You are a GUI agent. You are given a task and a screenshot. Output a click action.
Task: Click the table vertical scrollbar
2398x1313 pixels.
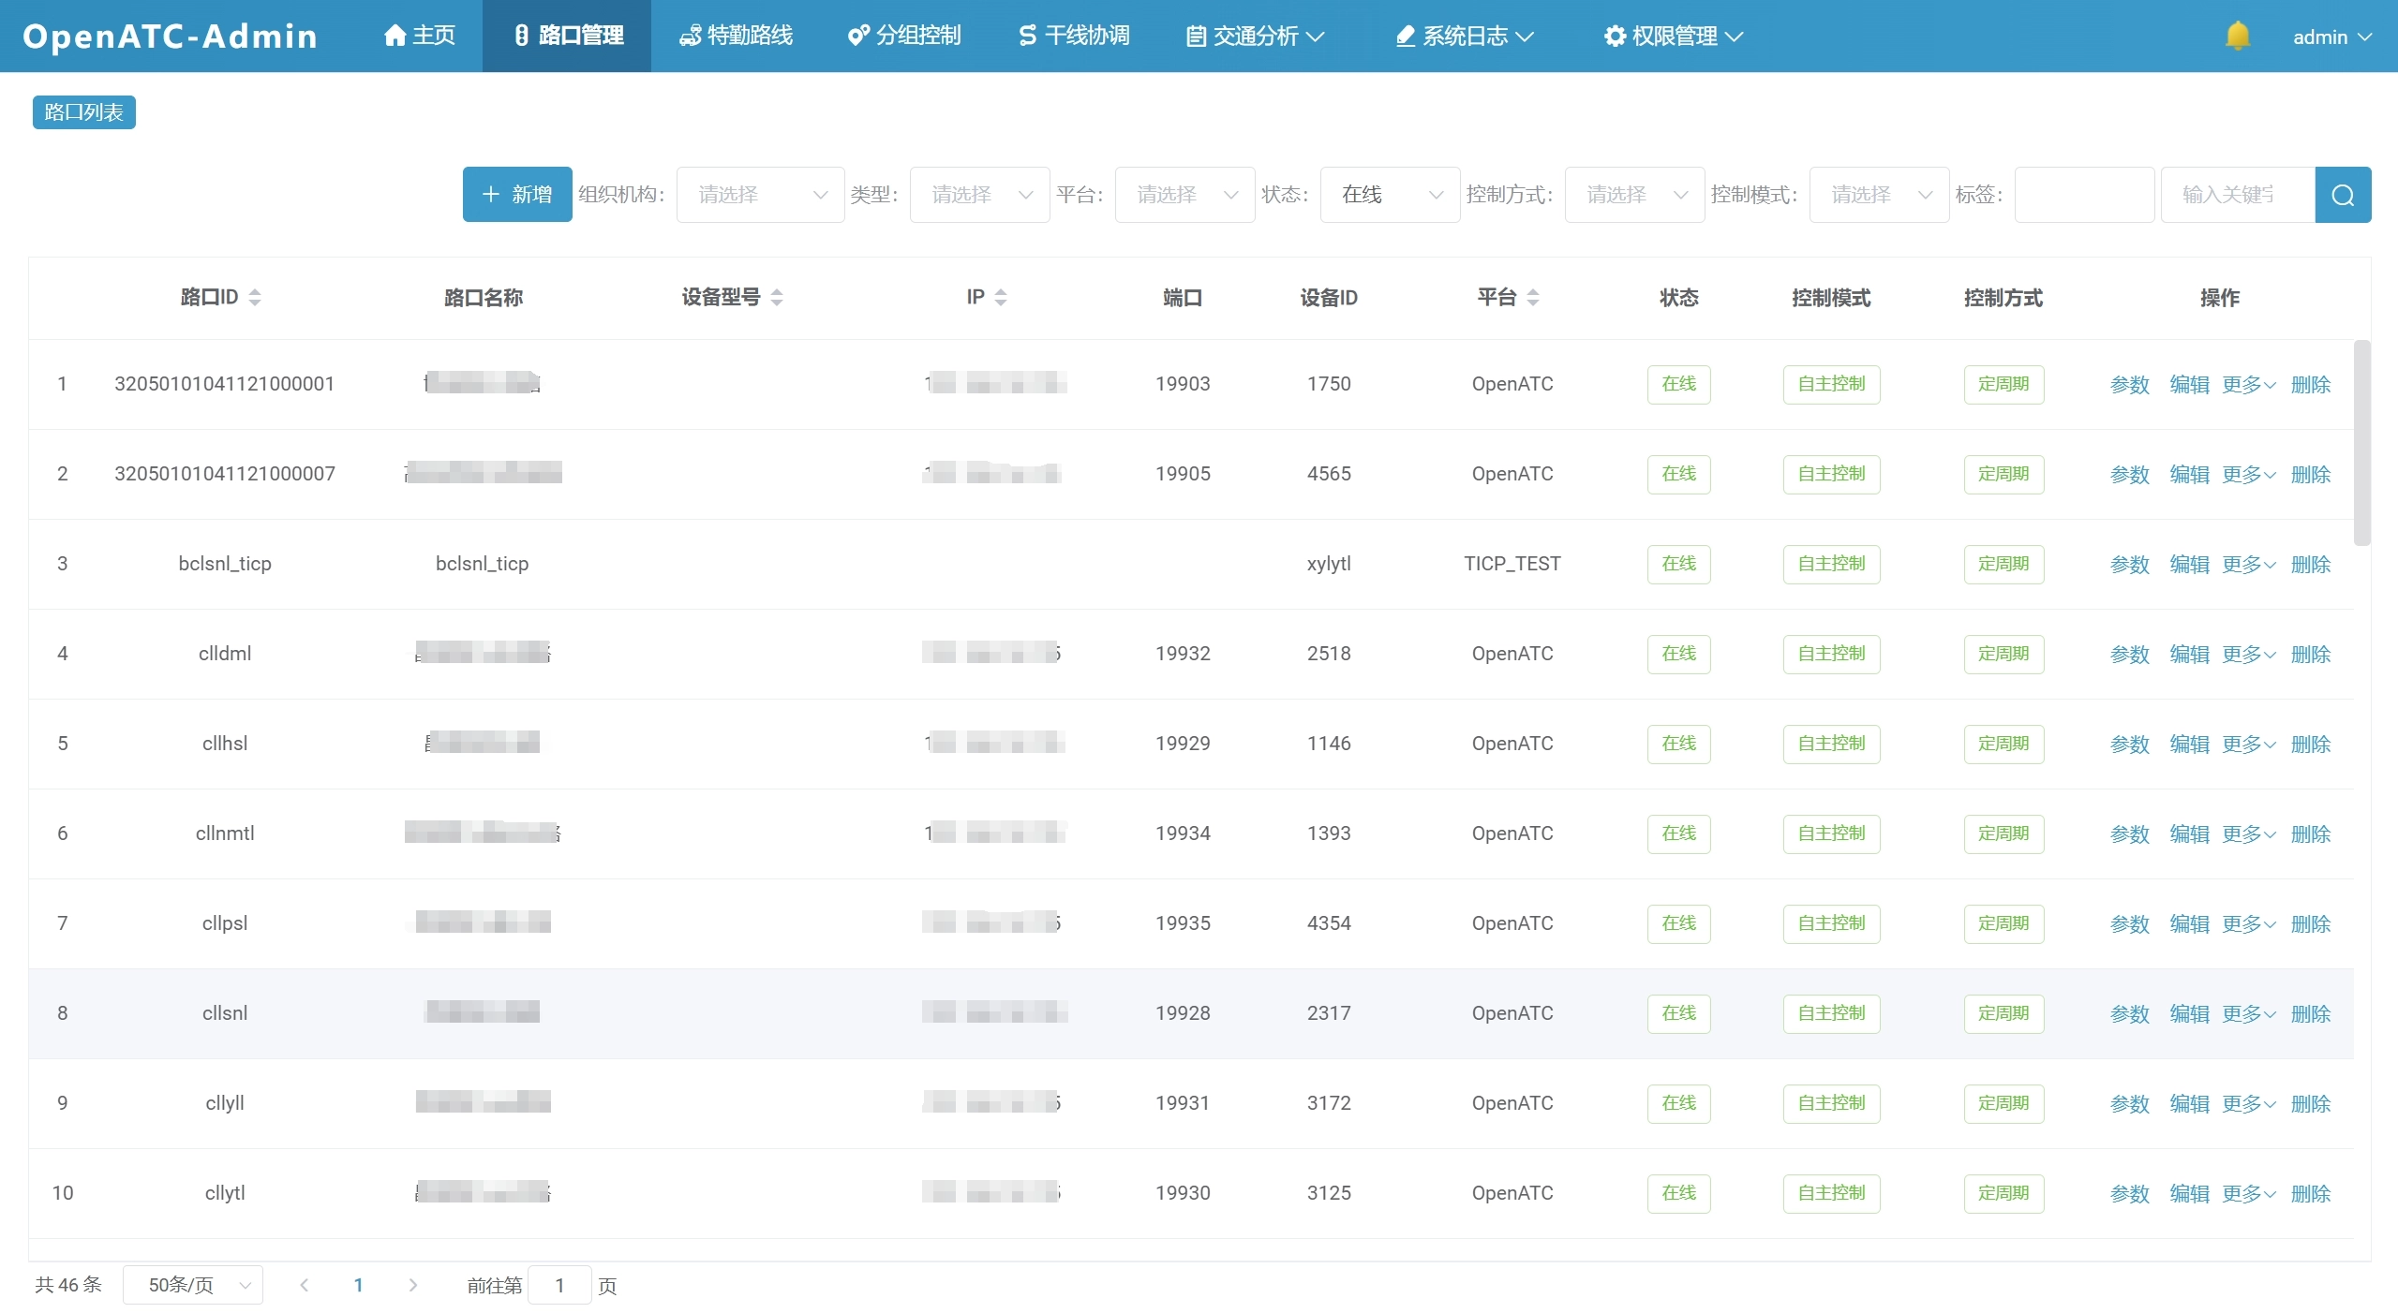pos(2361,442)
